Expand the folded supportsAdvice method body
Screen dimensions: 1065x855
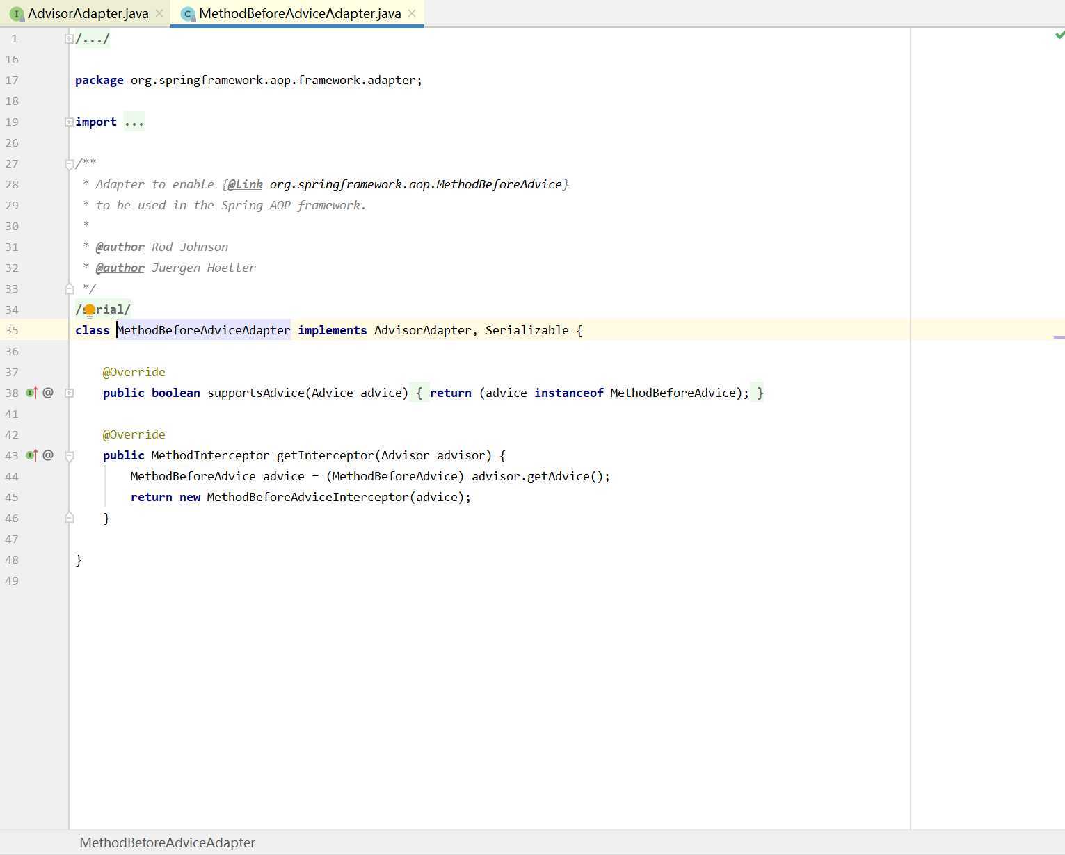point(69,393)
